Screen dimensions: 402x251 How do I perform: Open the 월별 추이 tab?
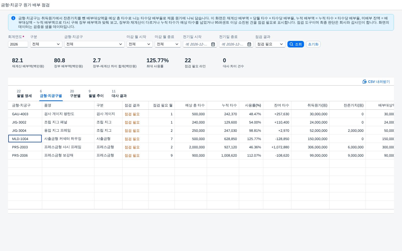(x=96, y=93)
